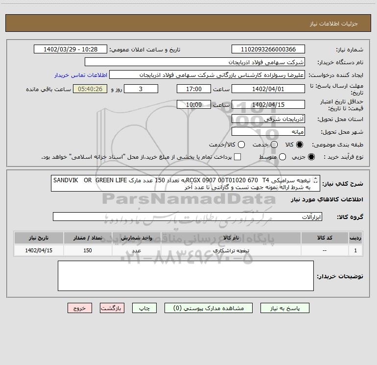Click the شرح کلی نیاز description textarea
Screen dimensions: 377x365
(x=186, y=183)
